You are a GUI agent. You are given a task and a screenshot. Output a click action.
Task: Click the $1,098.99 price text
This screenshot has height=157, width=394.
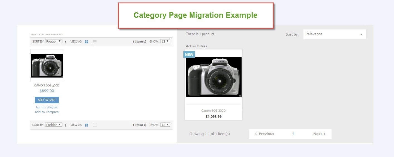tap(213, 116)
